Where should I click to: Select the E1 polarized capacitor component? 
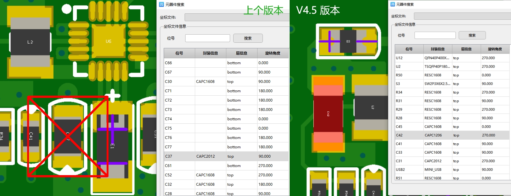[x=112, y=146]
